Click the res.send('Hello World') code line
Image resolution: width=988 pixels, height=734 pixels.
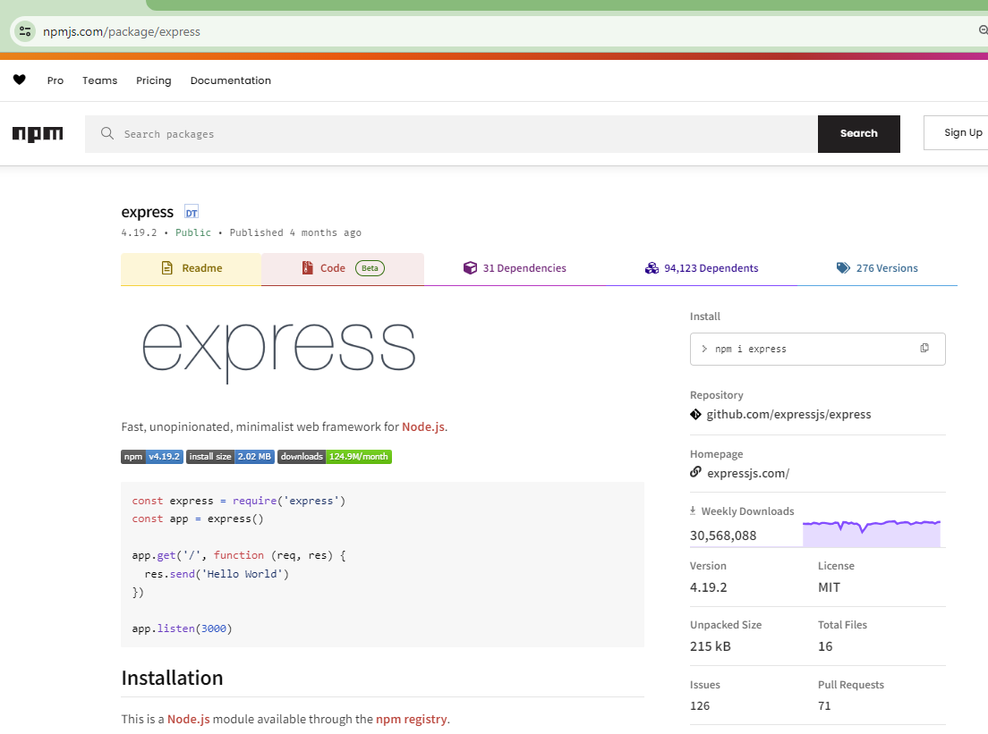pyautogui.click(x=217, y=573)
